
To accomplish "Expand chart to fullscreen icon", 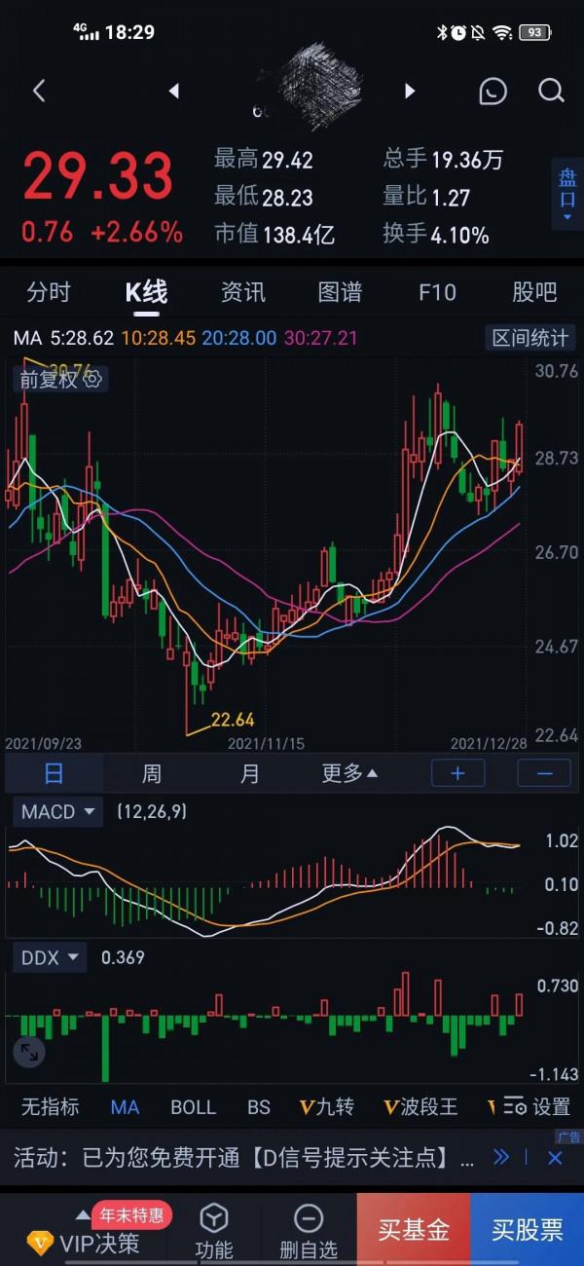I will 29,1052.
